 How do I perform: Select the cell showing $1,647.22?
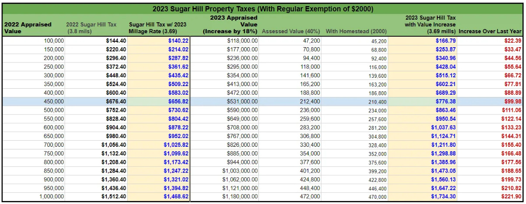coord(423,188)
